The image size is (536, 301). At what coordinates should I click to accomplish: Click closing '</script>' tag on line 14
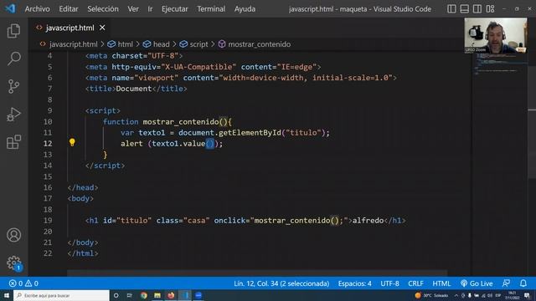tap(105, 166)
